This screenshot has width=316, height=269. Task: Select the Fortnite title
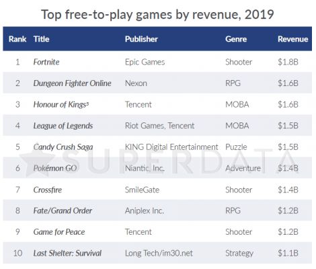pos(46,62)
